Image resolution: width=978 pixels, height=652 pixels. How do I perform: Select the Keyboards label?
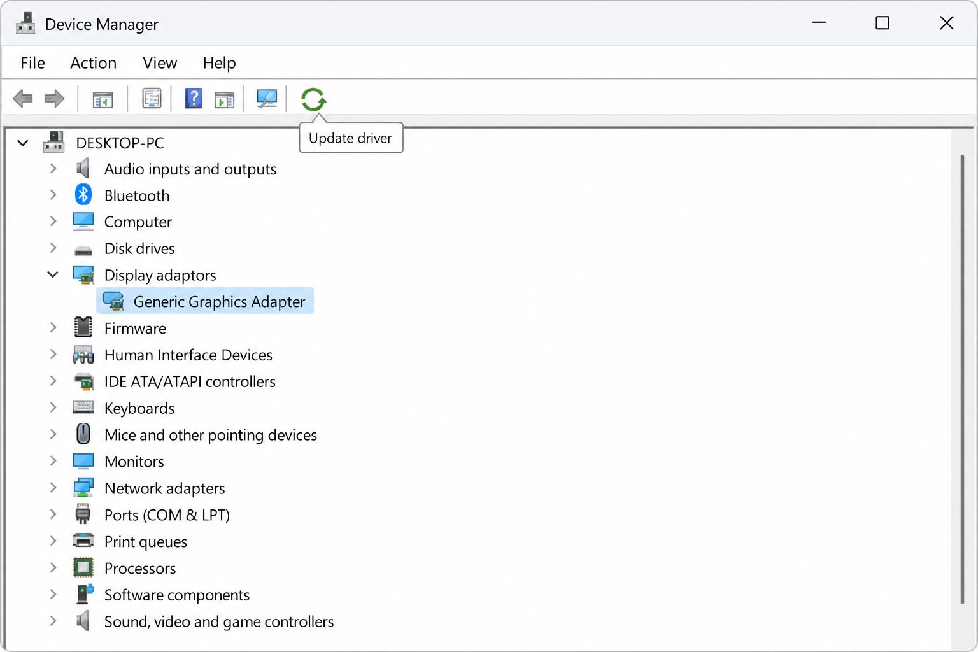pos(139,408)
